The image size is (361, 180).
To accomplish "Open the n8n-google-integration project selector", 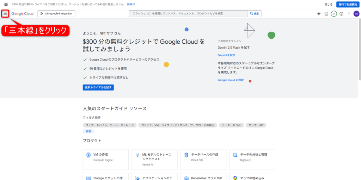I will coord(56,14).
